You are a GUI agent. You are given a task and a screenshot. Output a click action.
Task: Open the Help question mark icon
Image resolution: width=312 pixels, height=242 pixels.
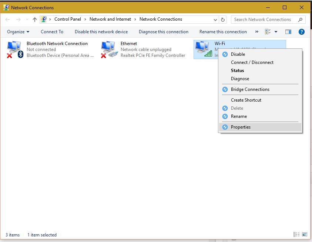301,32
